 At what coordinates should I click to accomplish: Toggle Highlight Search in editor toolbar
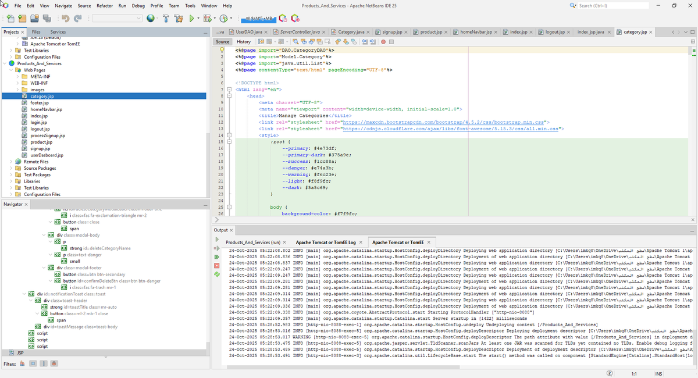(319, 42)
